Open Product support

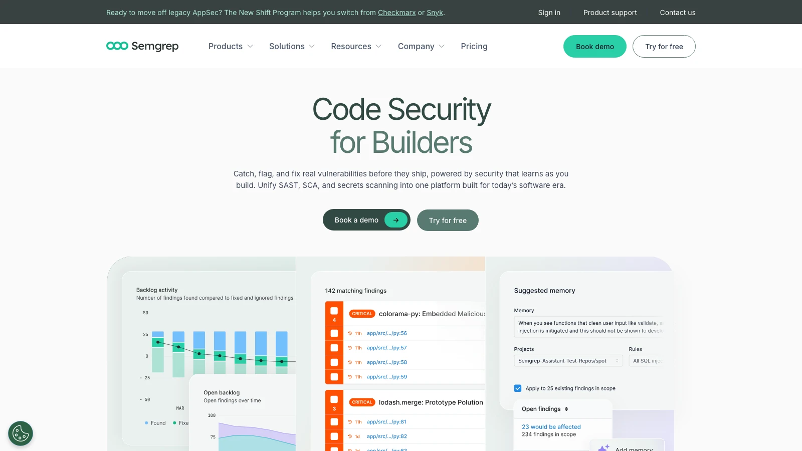pyautogui.click(x=610, y=13)
